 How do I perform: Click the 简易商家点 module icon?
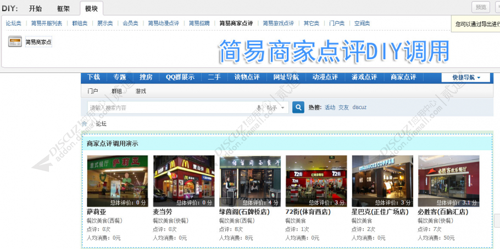15,42
